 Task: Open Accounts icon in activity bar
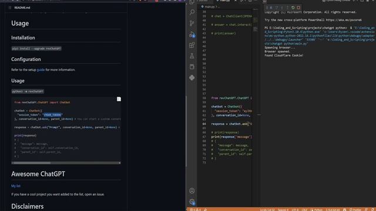[192, 190]
